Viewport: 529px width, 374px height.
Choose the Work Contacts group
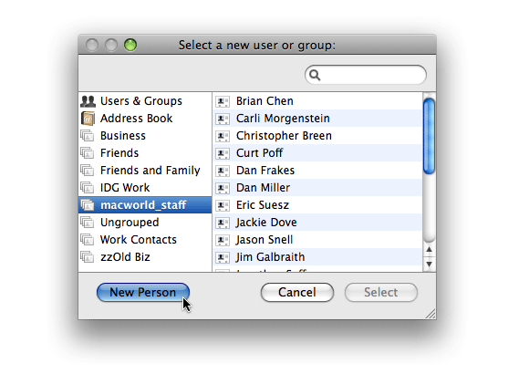(145, 240)
